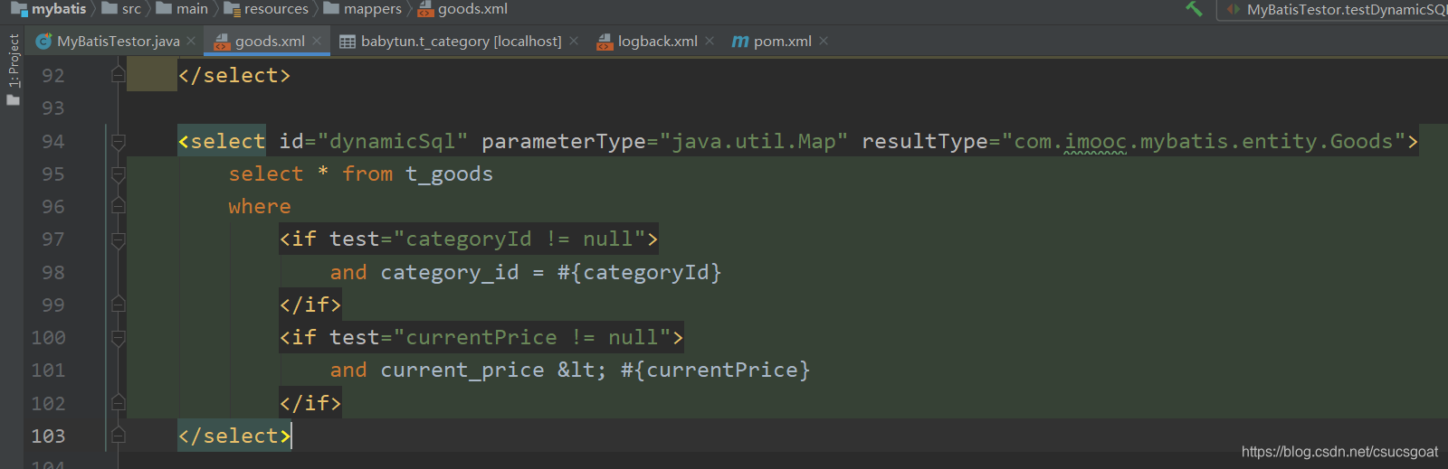Click line number 103 in the gutter
The height and width of the screenshot is (469, 1448).
(48, 436)
